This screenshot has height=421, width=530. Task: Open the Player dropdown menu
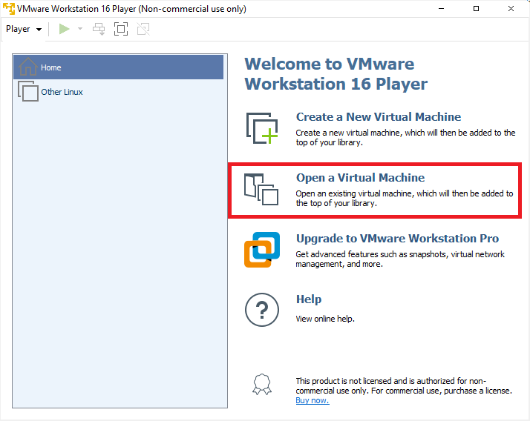[x=24, y=29]
